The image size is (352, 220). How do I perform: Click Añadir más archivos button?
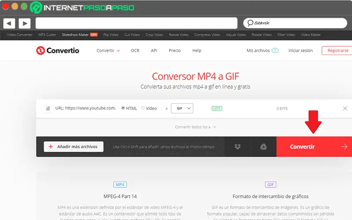(x=73, y=147)
